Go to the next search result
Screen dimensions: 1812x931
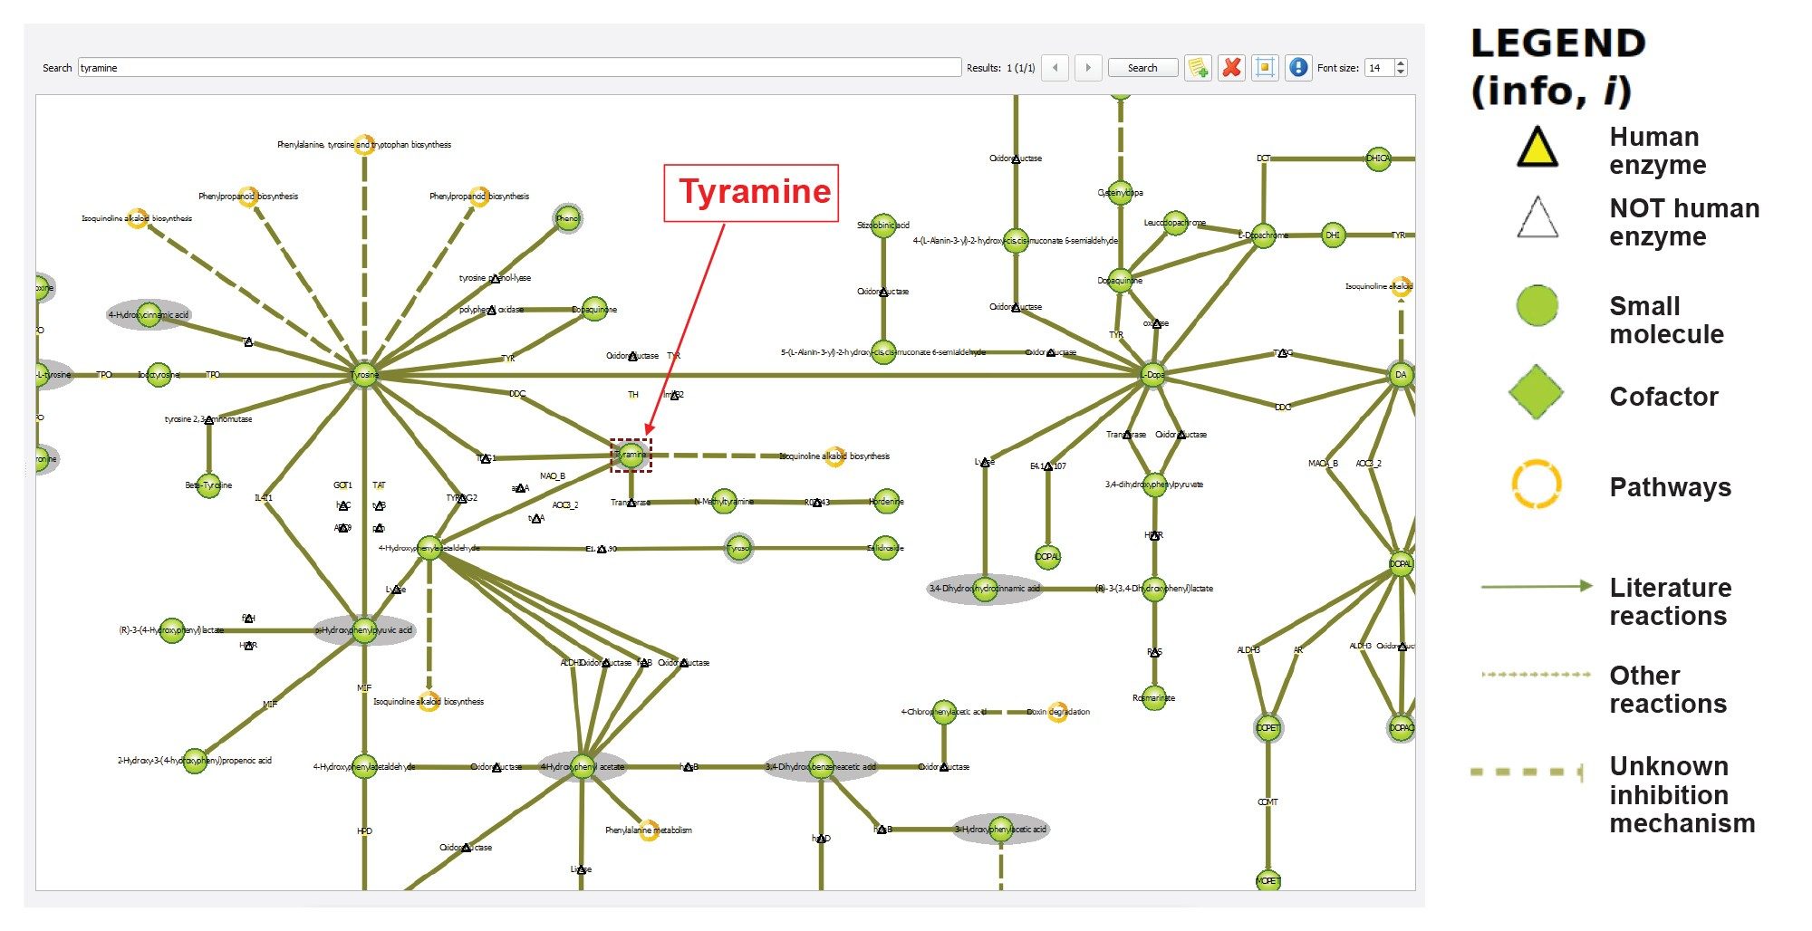click(1088, 68)
